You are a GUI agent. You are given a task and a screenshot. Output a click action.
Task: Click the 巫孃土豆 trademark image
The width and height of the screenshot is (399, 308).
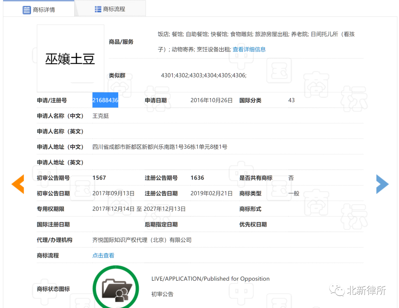click(70, 58)
